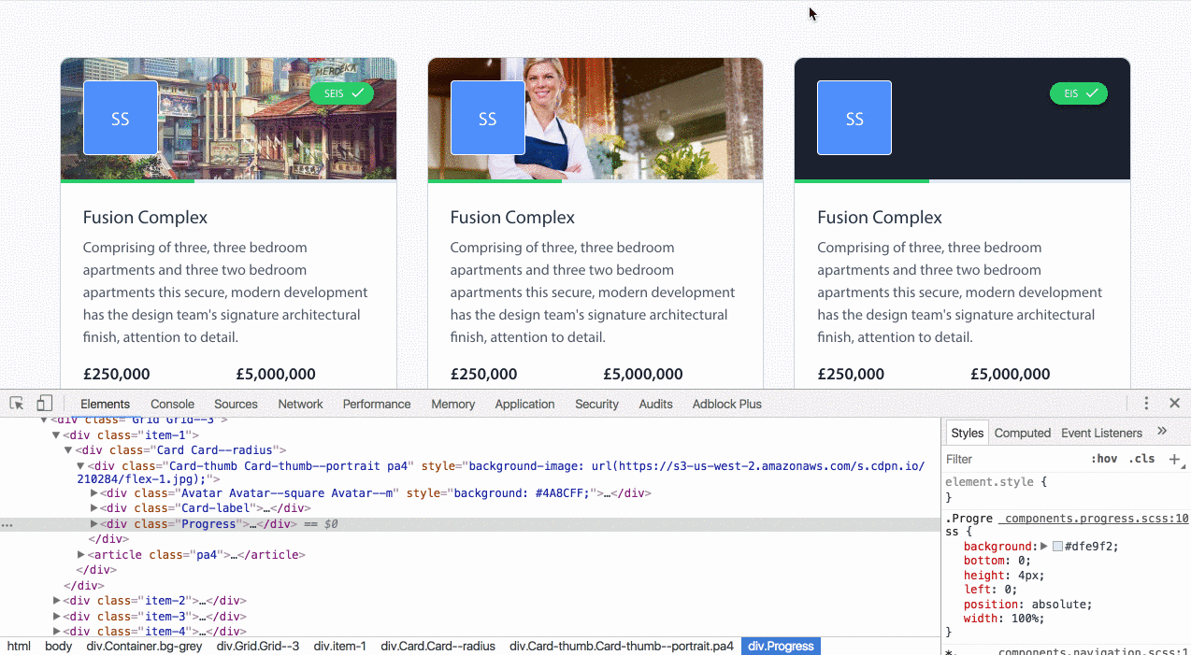Switch to the Elements tab

pos(105,404)
